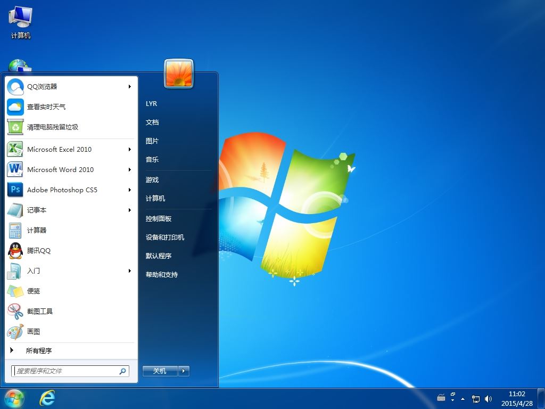The height and width of the screenshot is (409, 545).
Task: Open 音乐 music from Start menu
Action: click(x=152, y=160)
